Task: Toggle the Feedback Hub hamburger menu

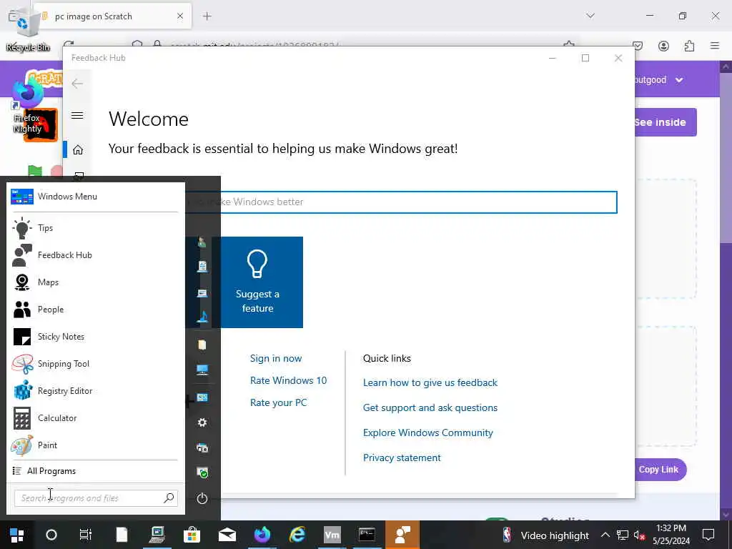Action: (x=77, y=115)
